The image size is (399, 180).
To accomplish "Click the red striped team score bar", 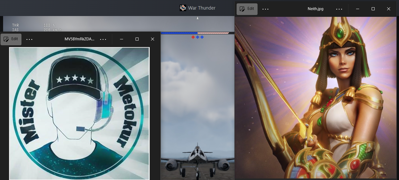I will click(x=213, y=33).
